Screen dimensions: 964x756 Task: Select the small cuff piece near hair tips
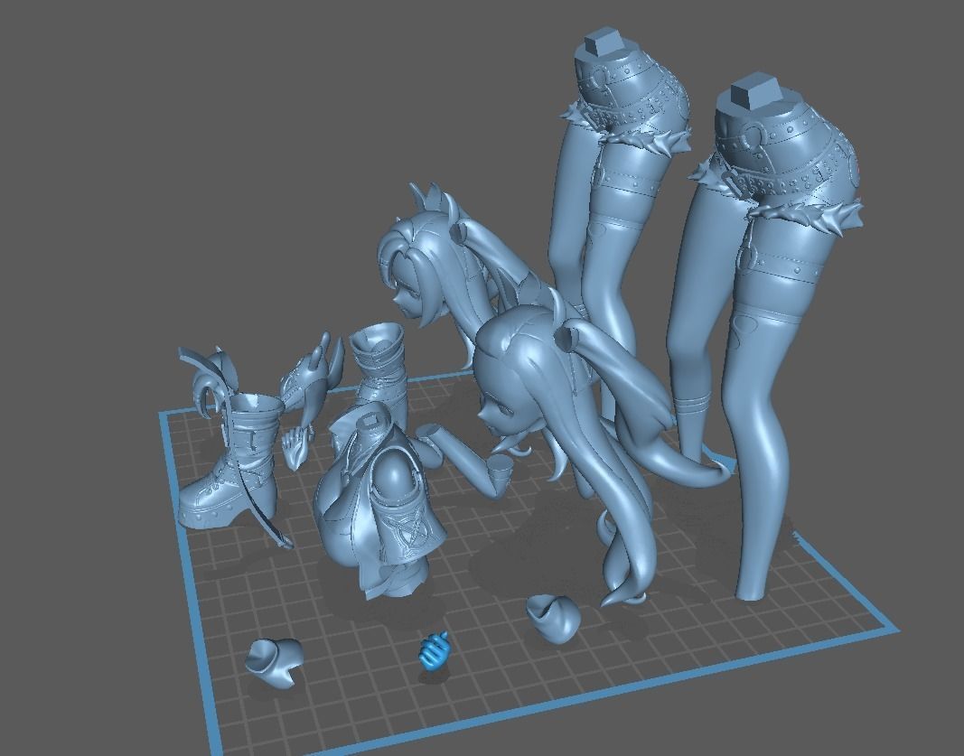pyautogui.click(x=554, y=618)
